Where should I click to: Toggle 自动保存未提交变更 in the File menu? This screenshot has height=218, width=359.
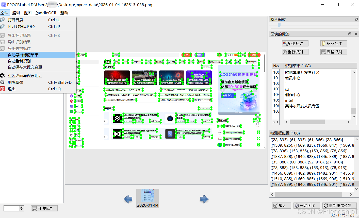pyautogui.click(x=38, y=67)
